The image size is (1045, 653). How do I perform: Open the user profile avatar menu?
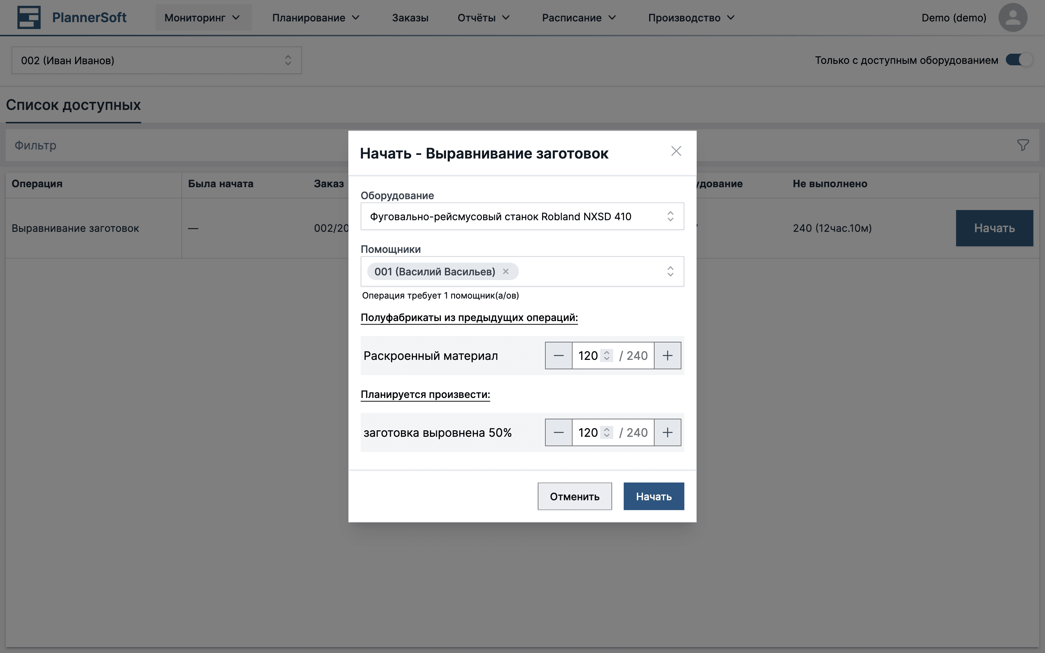point(1013,17)
